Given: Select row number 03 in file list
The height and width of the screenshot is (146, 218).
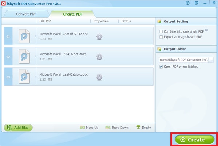Looking at the screenshot, I should 8,77.
